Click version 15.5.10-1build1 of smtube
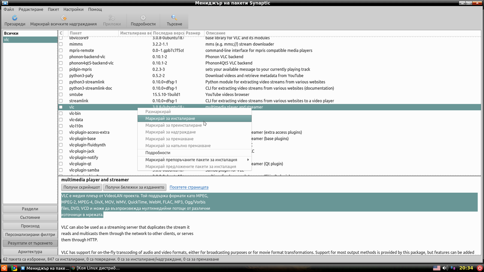484x272 pixels. 166,94
